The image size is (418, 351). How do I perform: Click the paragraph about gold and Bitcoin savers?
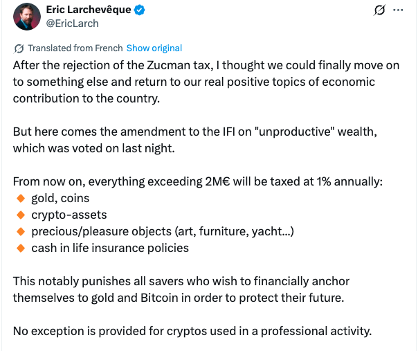pos(181,289)
